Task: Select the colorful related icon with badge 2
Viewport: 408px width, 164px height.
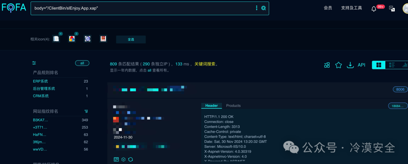Action: 72,39
